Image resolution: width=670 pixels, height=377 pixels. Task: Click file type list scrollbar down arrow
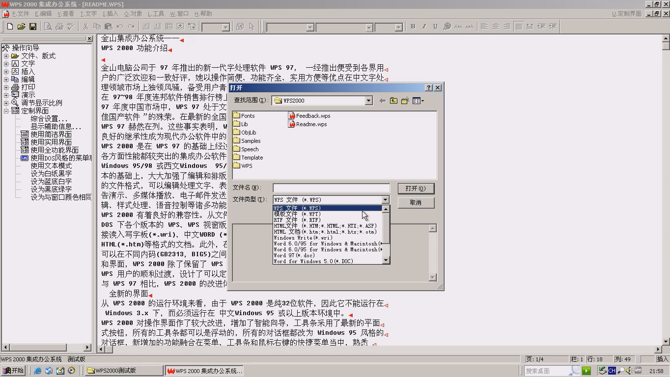(386, 261)
